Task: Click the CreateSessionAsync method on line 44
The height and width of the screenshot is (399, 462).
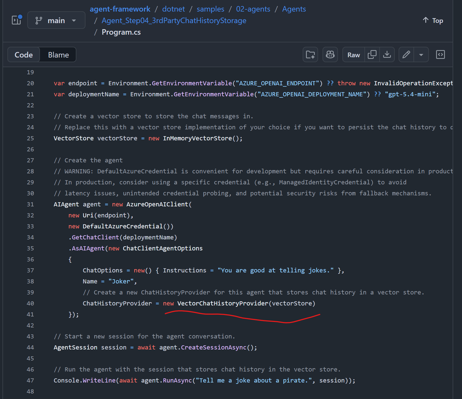Action: 214,347
